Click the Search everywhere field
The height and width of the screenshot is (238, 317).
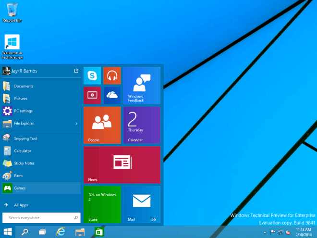tap(41, 218)
